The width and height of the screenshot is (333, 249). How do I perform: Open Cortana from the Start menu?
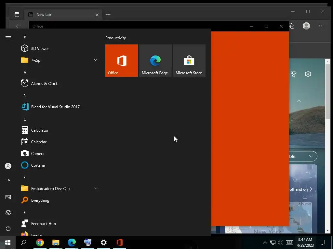(60, 165)
